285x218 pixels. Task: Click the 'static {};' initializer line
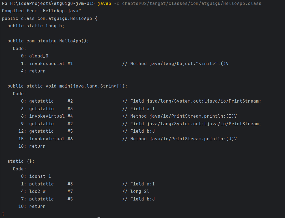click(x=21, y=161)
